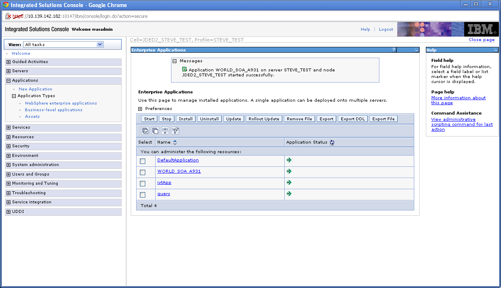Click the Uninstall button

pos(209,119)
